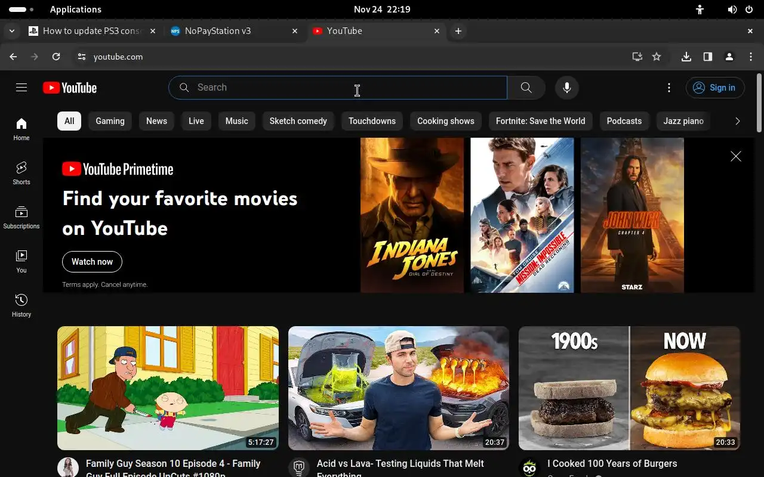The height and width of the screenshot is (477, 764).
Task: Show more category chips with right arrow
Action: pos(738,121)
